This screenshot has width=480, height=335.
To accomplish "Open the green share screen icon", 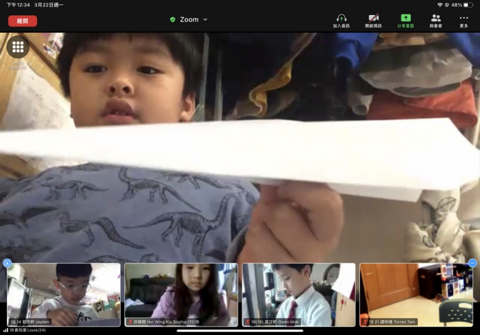I will coord(405,19).
